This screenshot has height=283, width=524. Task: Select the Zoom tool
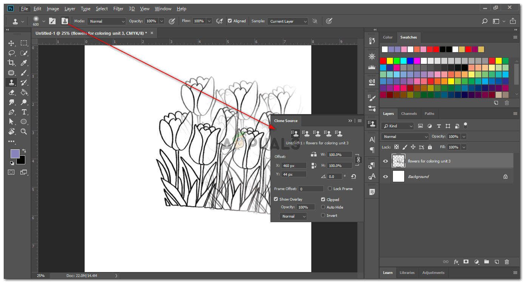24,131
